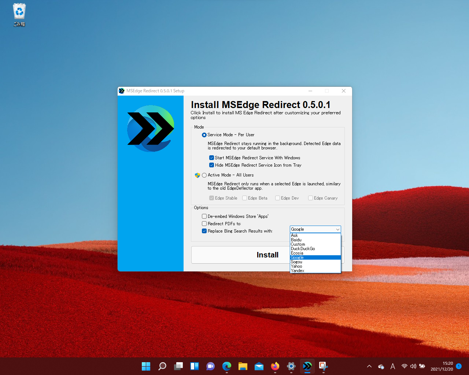Open Windows Search from the taskbar
The image size is (469, 375).
pyautogui.click(x=162, y=366)
